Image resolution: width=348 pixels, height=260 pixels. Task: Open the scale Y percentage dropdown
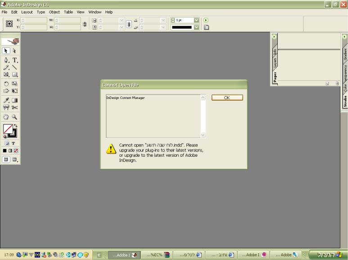pos(122,27)
